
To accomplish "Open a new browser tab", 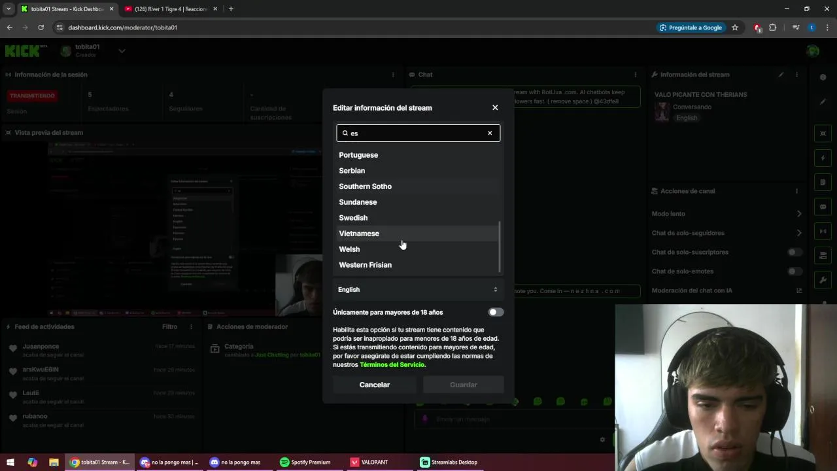I will 231,9.
